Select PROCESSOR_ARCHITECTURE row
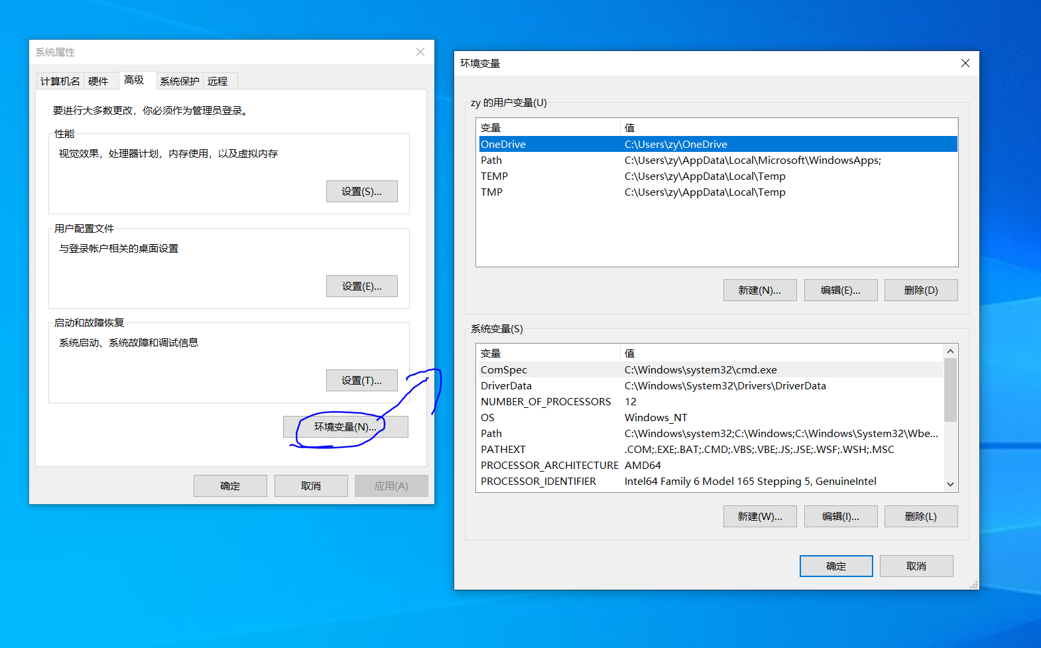The width and height of the screenshot is (1041, 648). pyautogui.click(x=711, y=465)
